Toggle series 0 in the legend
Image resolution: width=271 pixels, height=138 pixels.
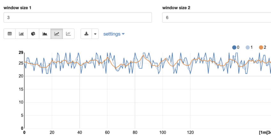click(x=236, y=47)
